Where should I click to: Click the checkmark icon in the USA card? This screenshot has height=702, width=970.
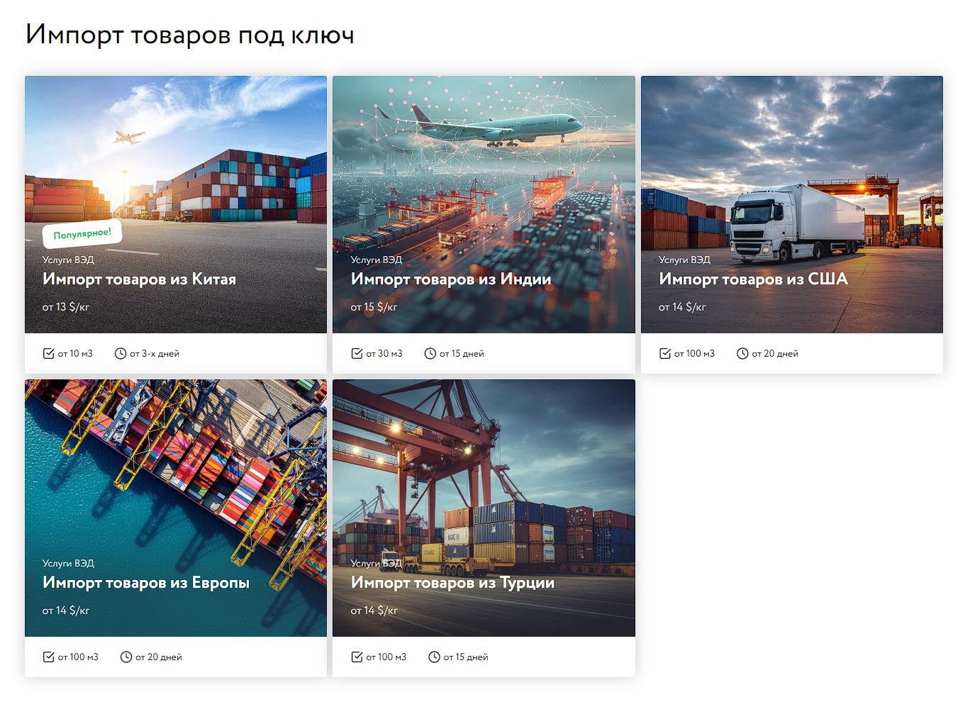click(665, 353)
